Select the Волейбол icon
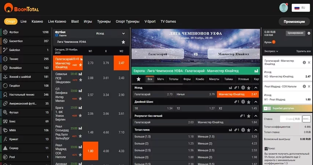This screenshot has width=313, height=165. pyautogui.click(x=5, y=68)
